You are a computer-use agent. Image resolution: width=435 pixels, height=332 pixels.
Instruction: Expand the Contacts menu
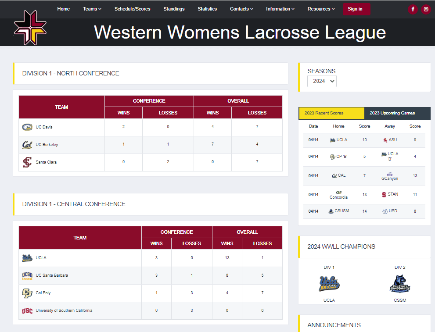[241, 9]
